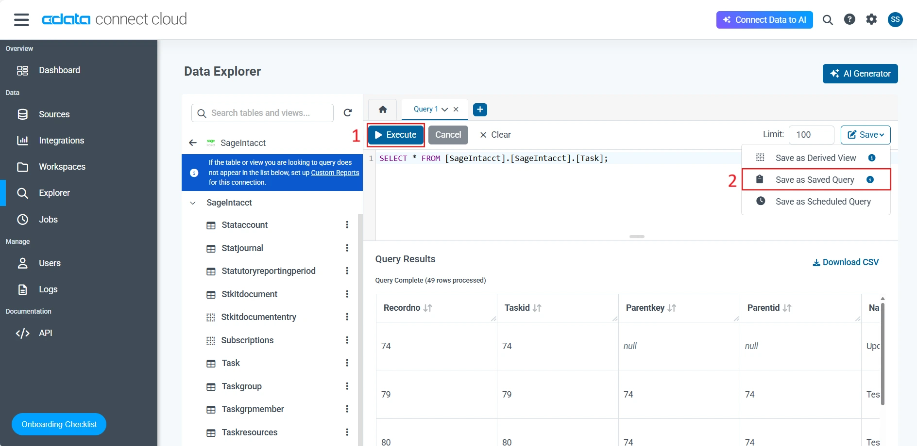Go back using arrow beside SageIntacct
Image resolution: width=917 pixels, height=446 pixels.
[193, 143]
